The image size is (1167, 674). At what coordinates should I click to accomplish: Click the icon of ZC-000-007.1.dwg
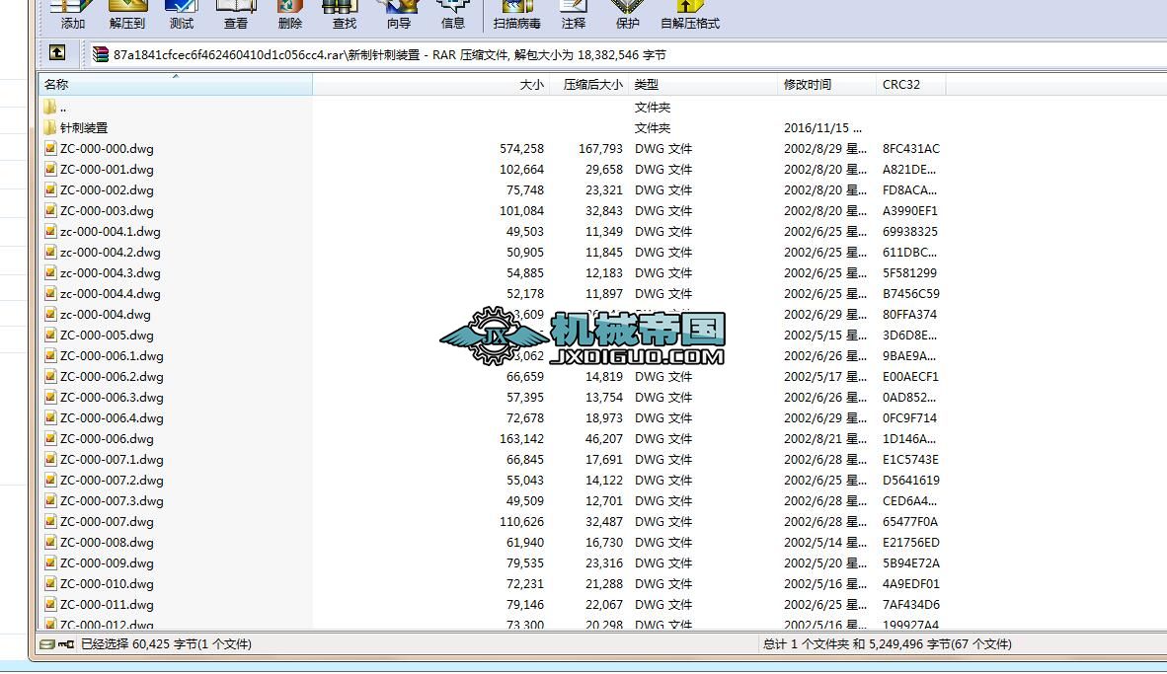point(50,459)
